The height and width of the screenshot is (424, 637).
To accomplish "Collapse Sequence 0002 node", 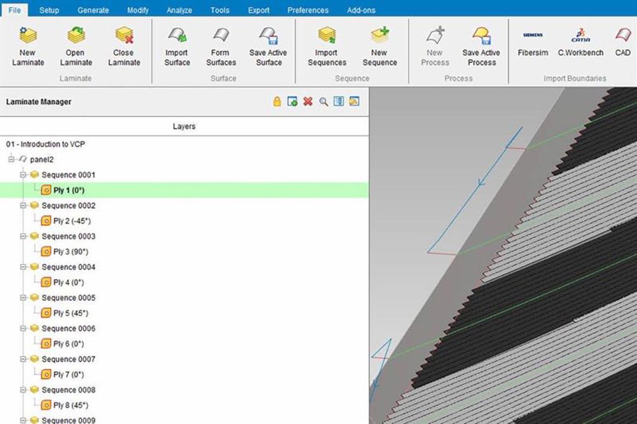I will point(23,205).
